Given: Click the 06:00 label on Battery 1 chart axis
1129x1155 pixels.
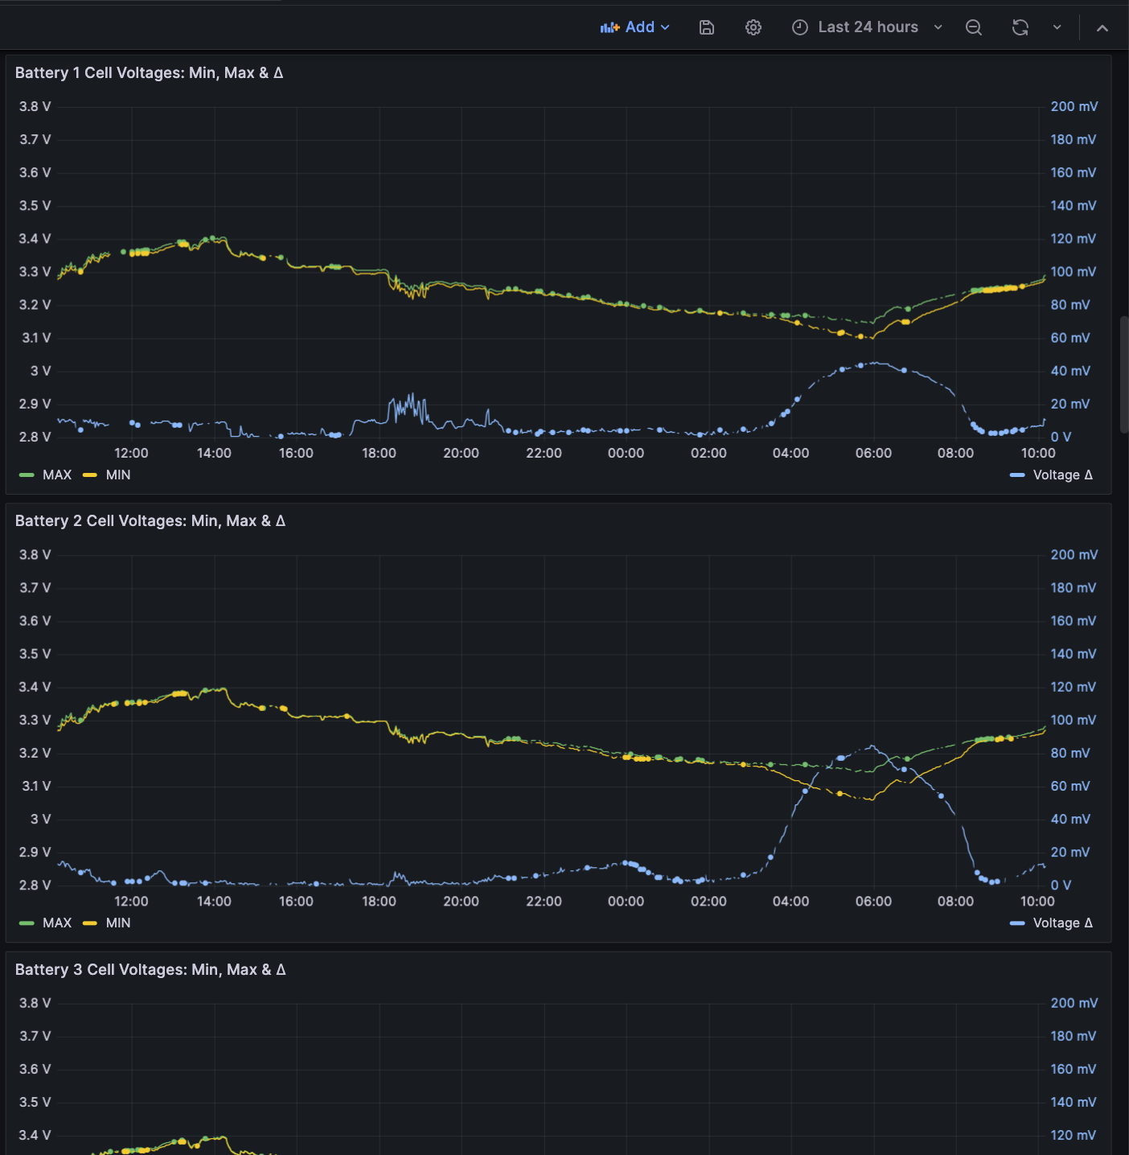Looking at the screenshot, I should 873,454.
